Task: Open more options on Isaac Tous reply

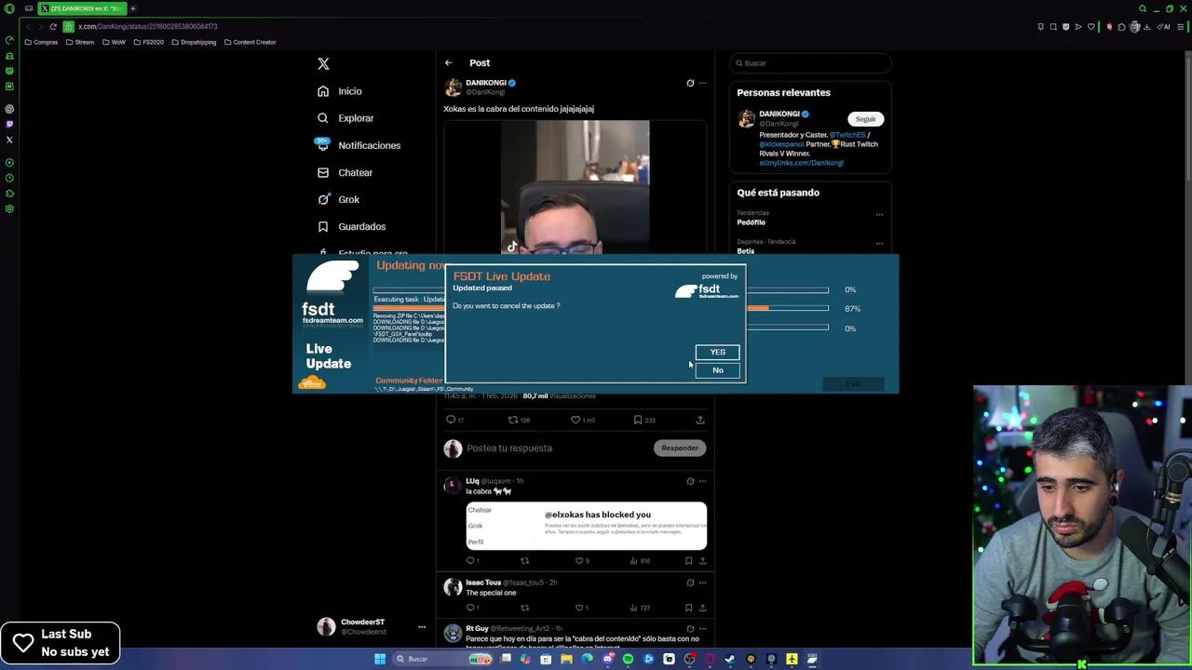Action: click(x=702, y=583)
